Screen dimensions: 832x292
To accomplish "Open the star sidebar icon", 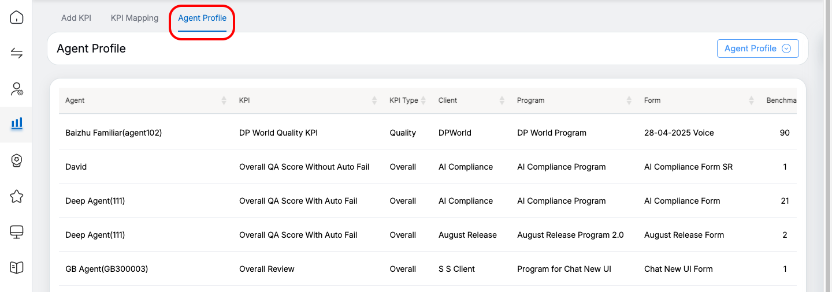I will coord(17,197).
